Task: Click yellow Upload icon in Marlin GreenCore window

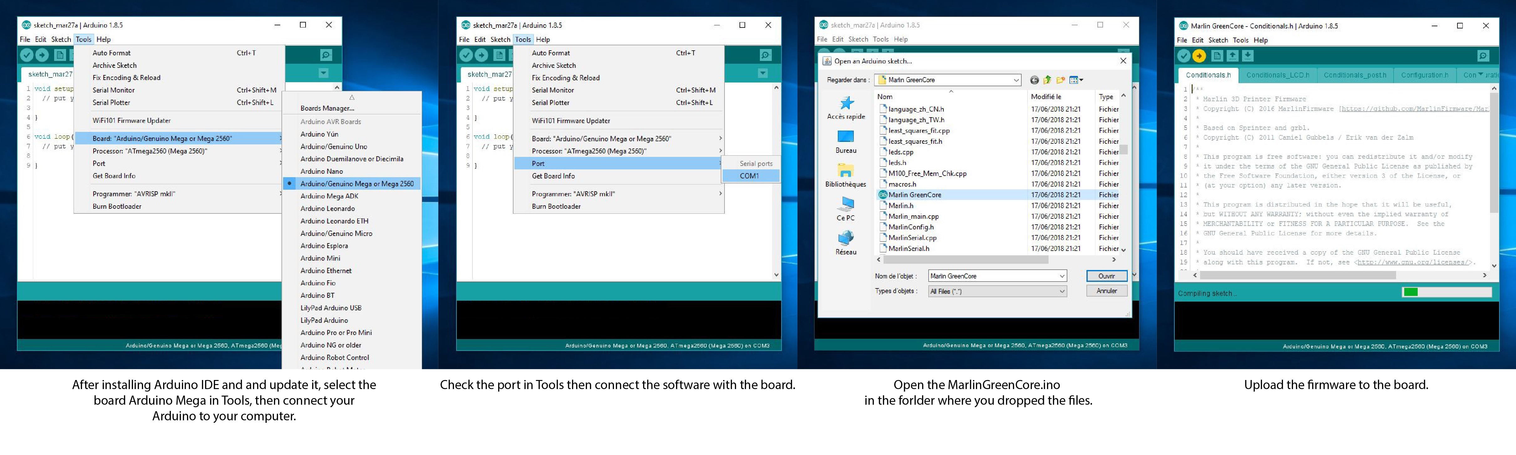Action: pyautogui.click(x=1199, y=56)
